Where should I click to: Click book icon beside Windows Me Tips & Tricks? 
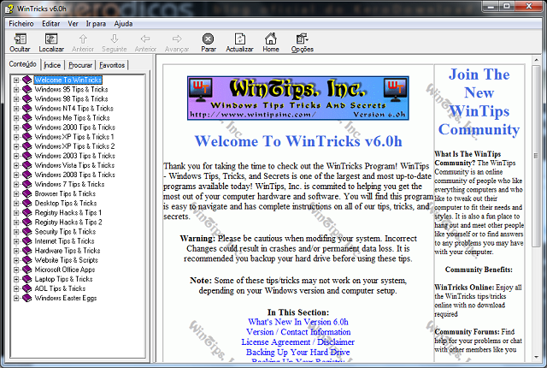[26, 117]
